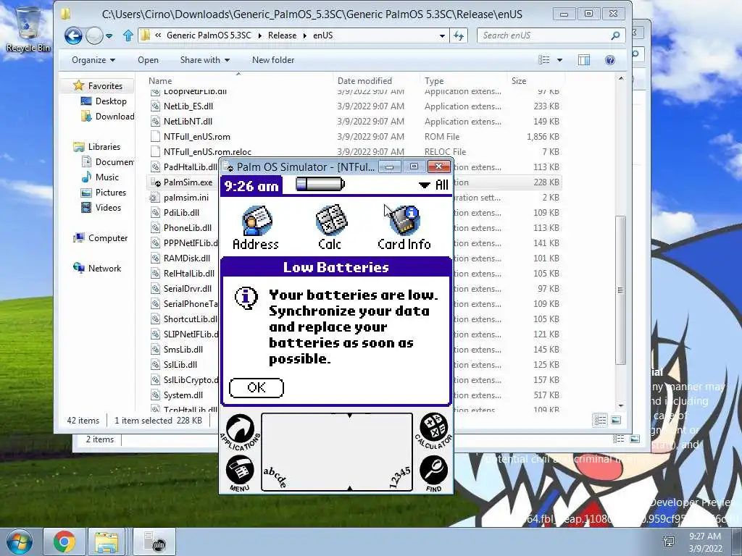Sort by Date modified column
This screenshot has width=742, height=556.
point(376,81)
